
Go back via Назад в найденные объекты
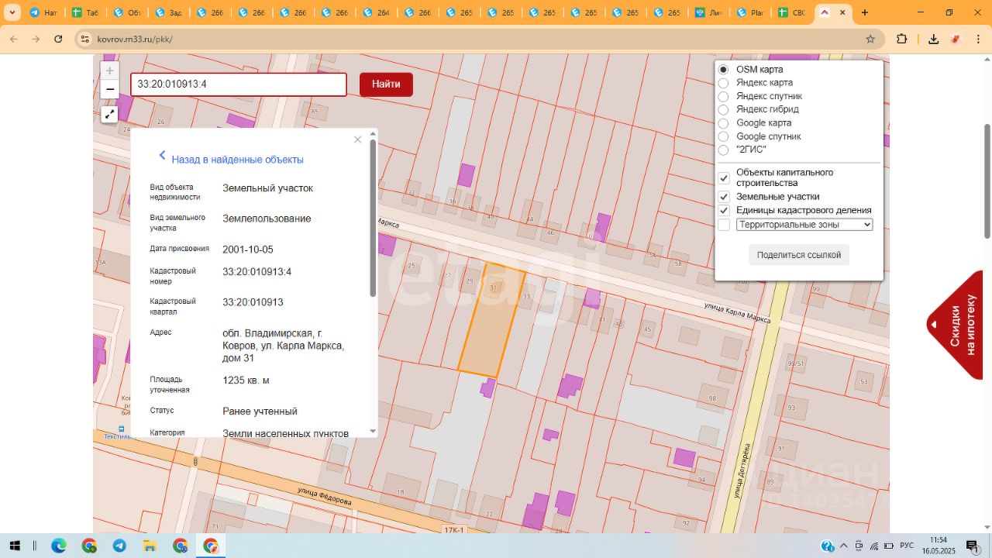pyautogui.click(x=237, y=160)
